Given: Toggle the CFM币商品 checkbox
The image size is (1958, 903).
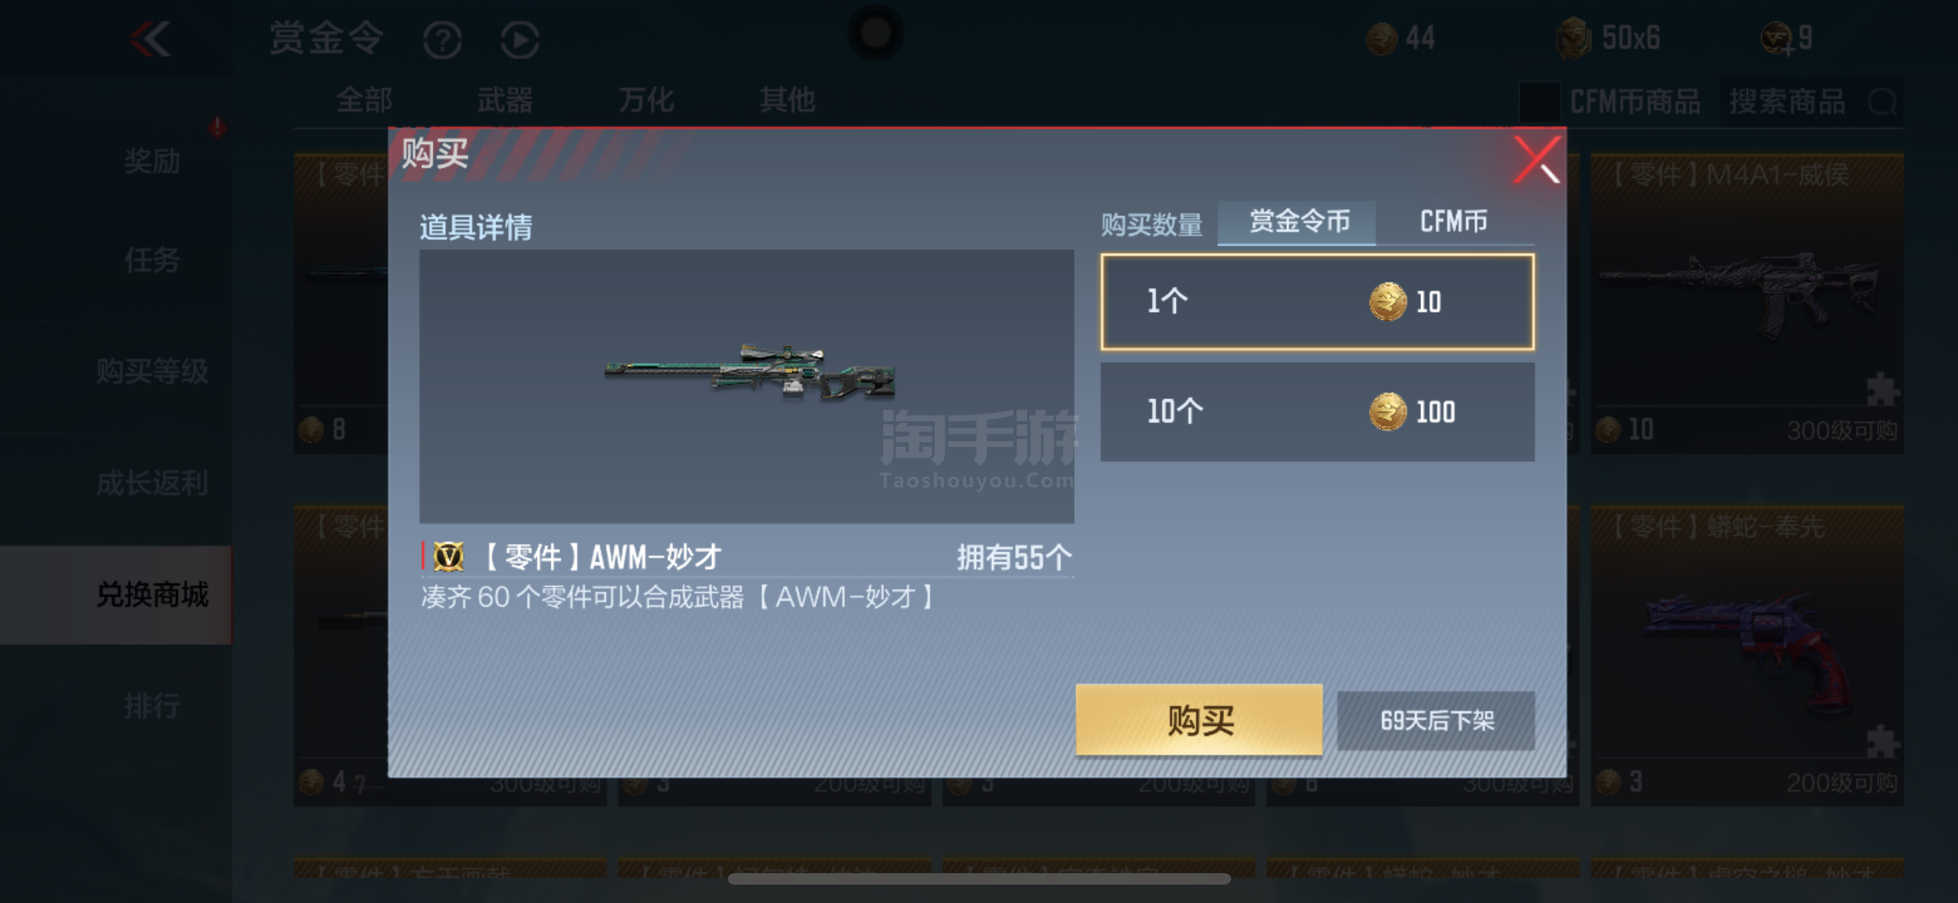Looking at the screenshot, I should pyautogui.click(x=1540, y=101).
